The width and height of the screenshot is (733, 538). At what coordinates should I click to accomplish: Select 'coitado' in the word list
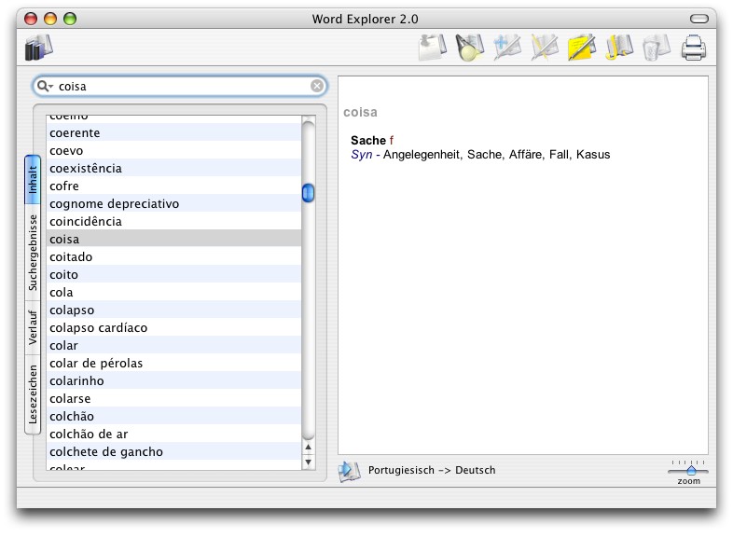coord(173,256)
